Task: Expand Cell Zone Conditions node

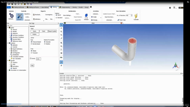Action: (x=9, y=35)
